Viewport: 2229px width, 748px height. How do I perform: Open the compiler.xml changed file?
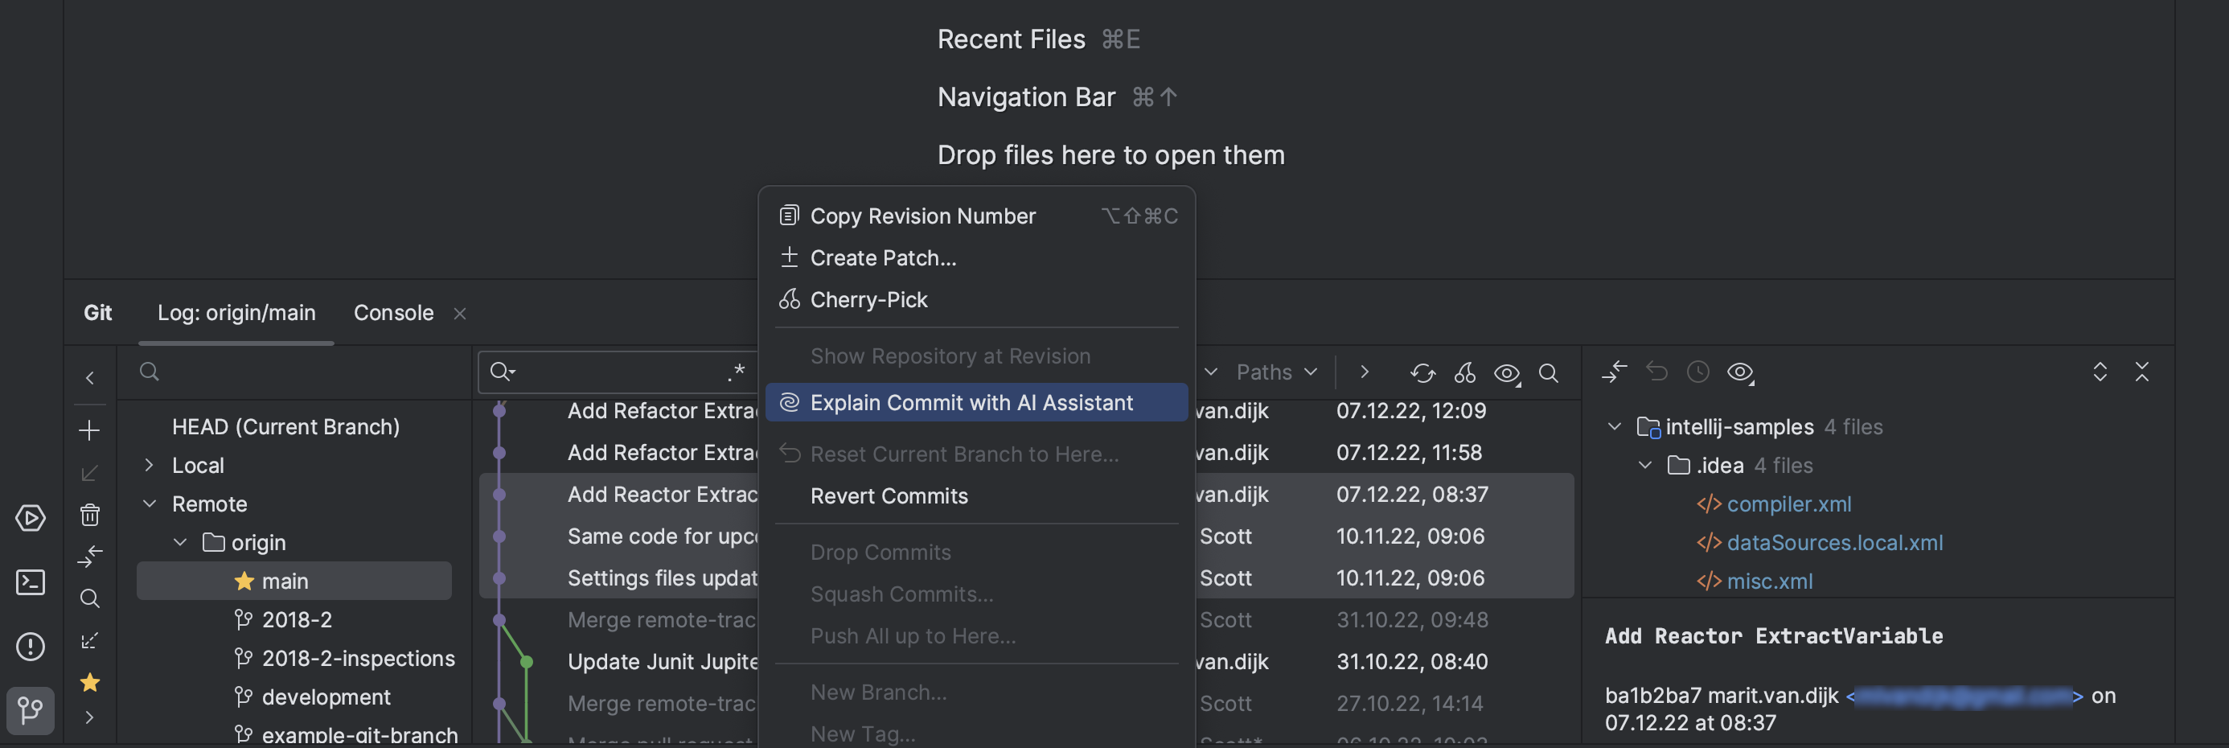point(1788,503)
